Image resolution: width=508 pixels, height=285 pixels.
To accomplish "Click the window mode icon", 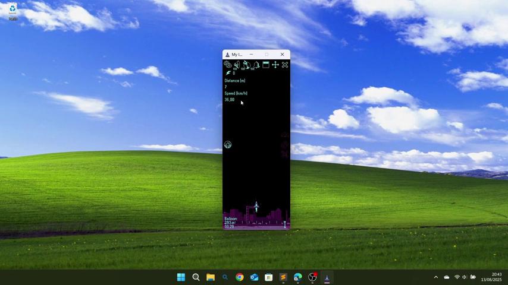I will 266,65.
